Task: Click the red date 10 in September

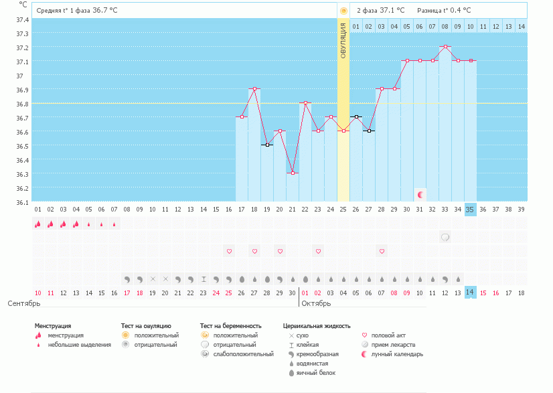Action: pyautogui.click(x=37, y=293)
